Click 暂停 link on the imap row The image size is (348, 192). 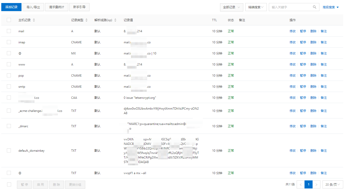pyautogui.click(x=303, y=42)
